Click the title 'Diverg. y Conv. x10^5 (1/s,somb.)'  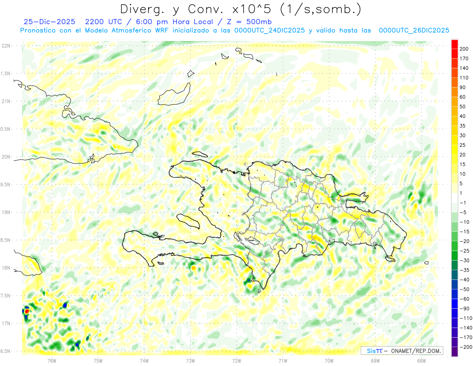[240, 9]
